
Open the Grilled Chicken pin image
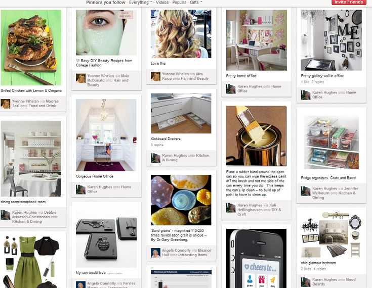pos(31,47)
